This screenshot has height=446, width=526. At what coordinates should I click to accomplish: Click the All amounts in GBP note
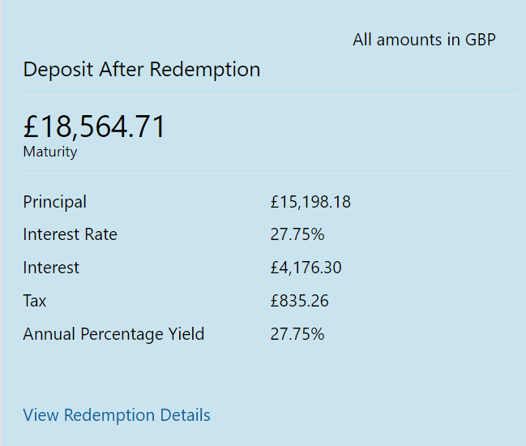(x=424, y=40)
